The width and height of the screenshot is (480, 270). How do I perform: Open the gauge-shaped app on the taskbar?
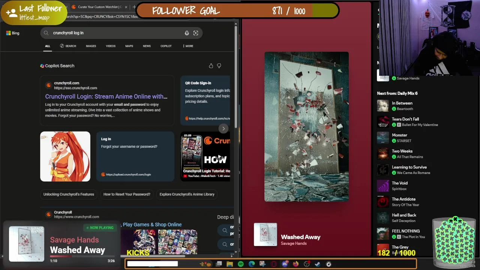point(328,264)
